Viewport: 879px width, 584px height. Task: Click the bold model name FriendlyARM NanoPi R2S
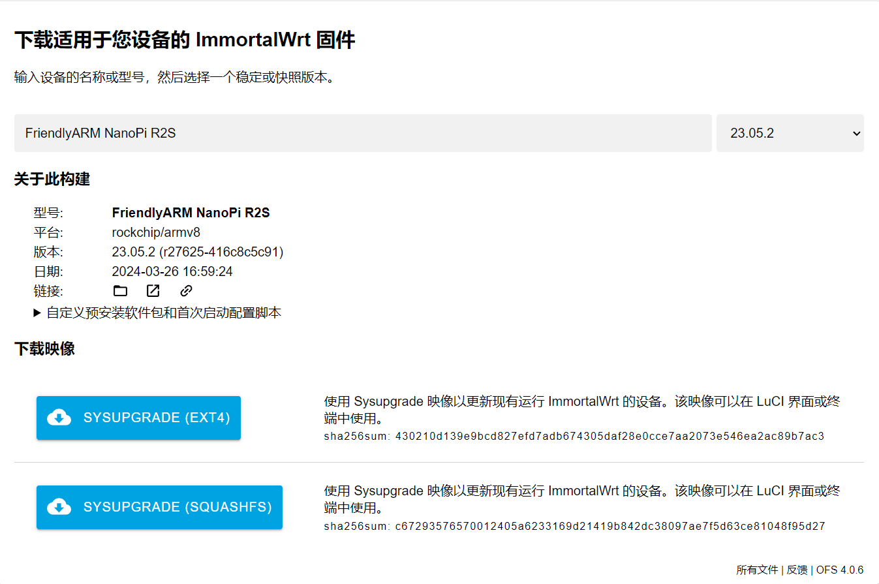191,213
